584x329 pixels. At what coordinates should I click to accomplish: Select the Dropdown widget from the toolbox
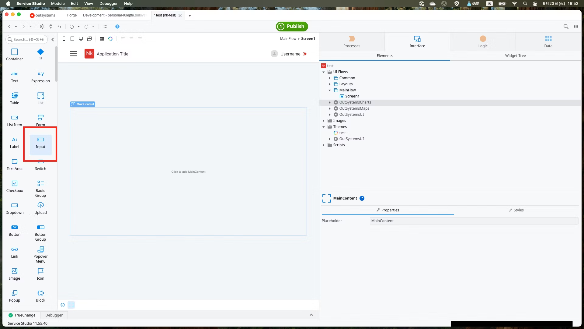click(14, 208)
